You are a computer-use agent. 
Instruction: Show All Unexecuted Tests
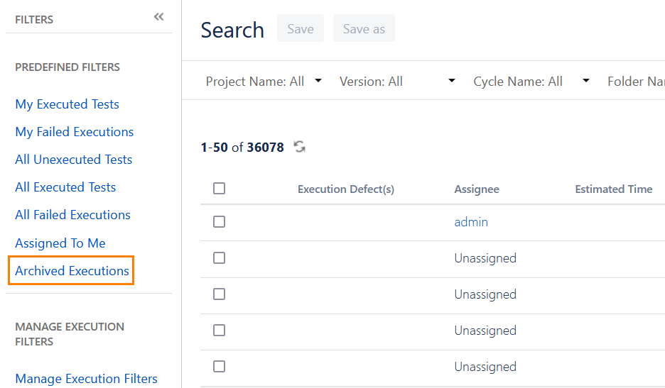tap(74, 160)
